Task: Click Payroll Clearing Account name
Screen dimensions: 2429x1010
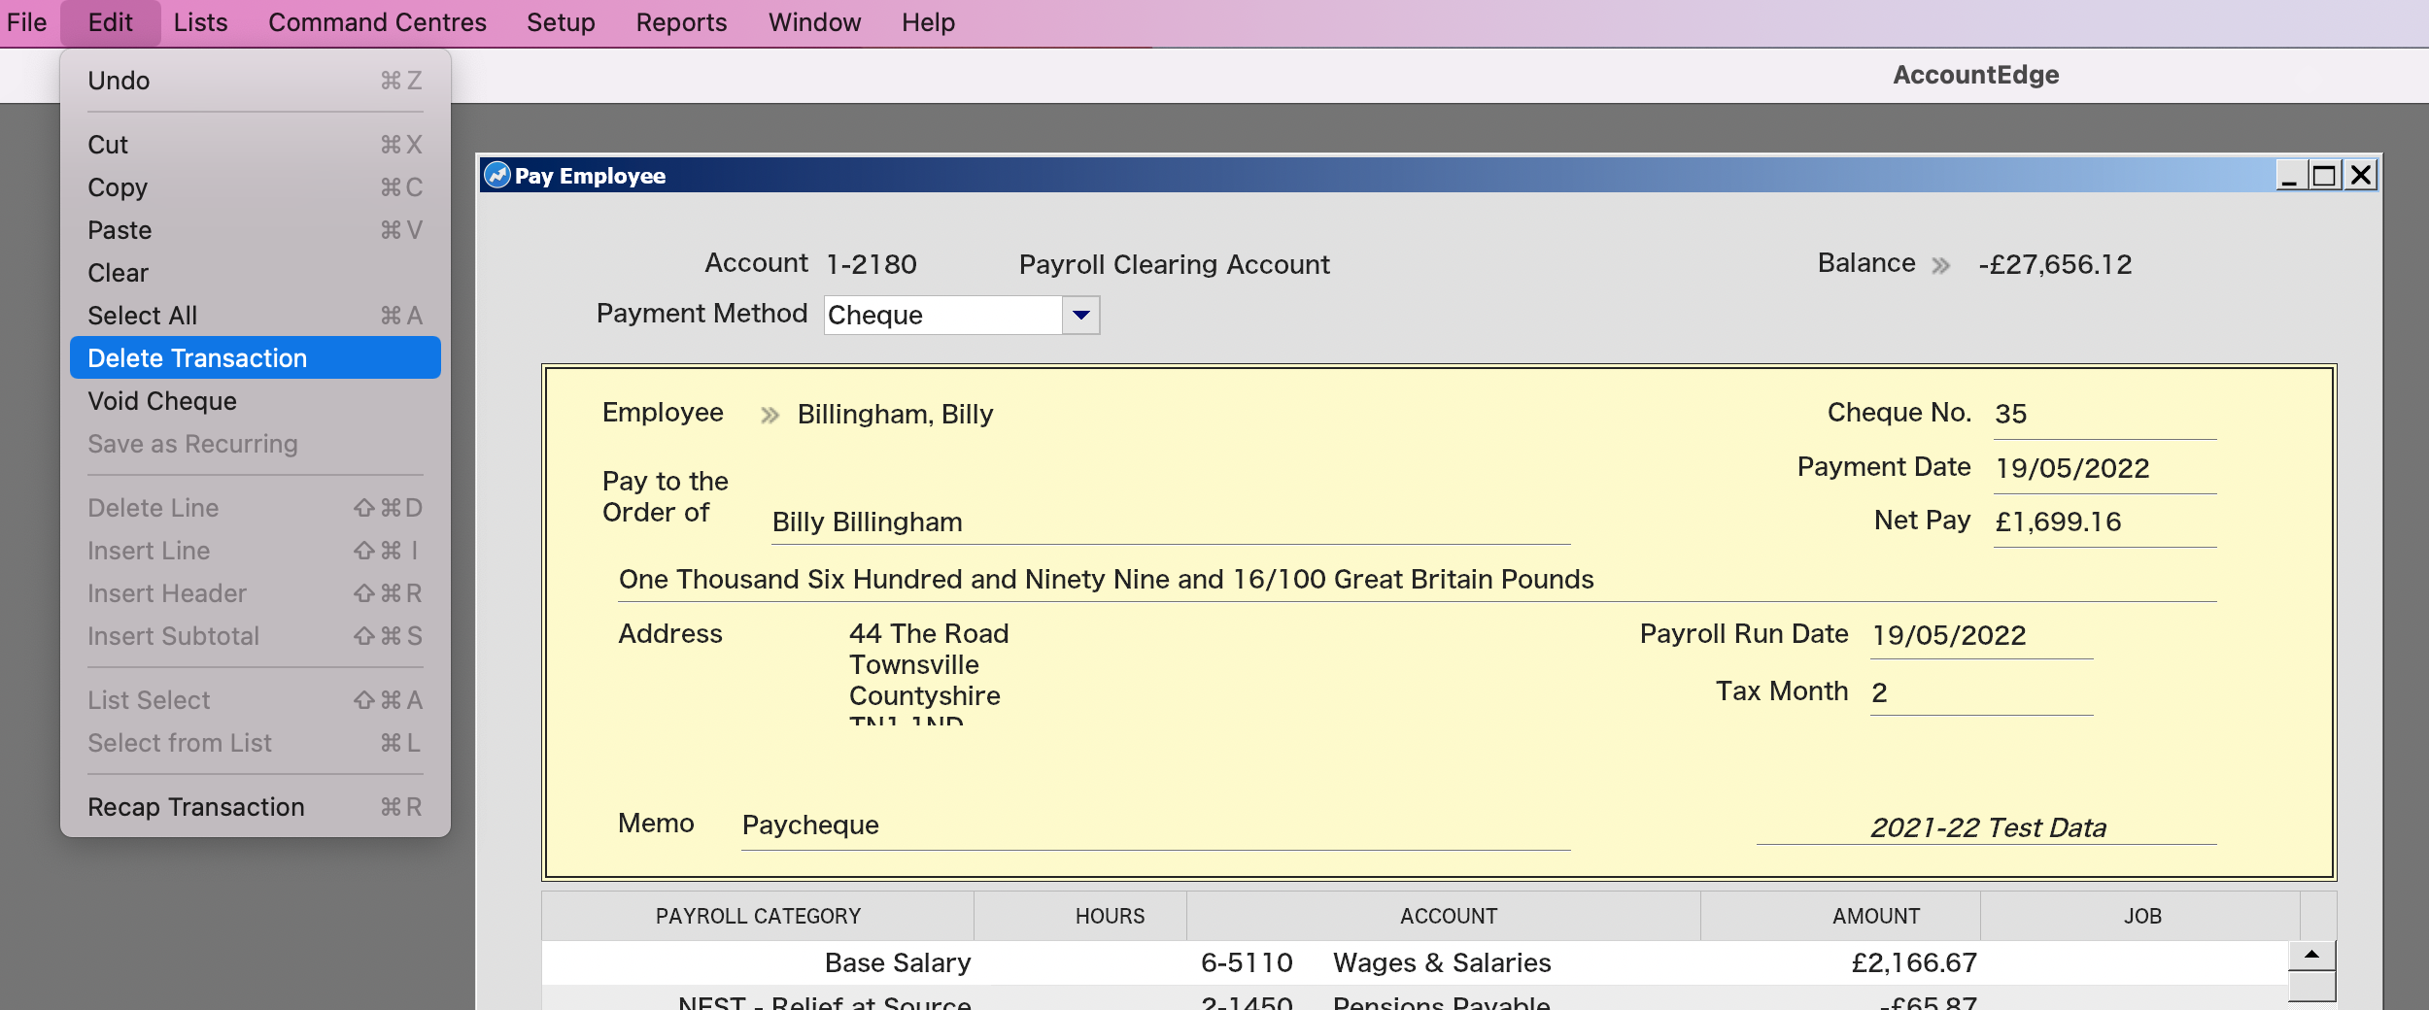Action: tap(1174, 265)
